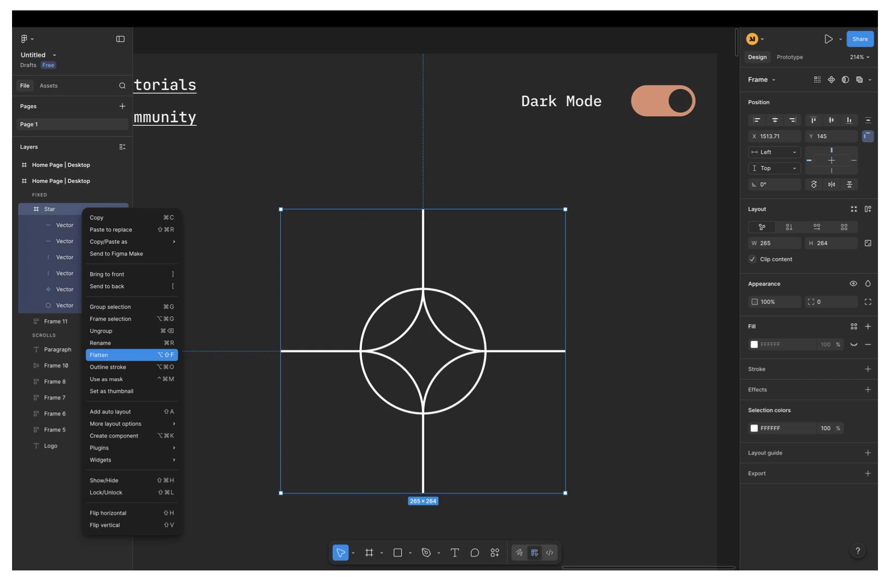Expand More layout options submenu
This screenshot has height=577, width=890.
pos(132,424)
